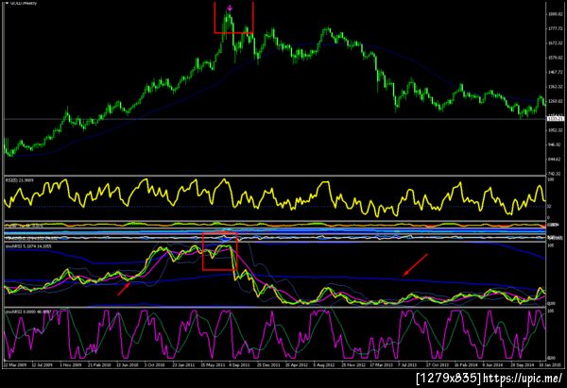Viewport: 567px width, 388px height.
Task: Click the 1777.72 price level on the axis
Action: click(555, 28)
